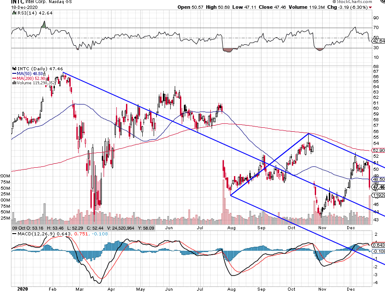The image size is (385, 292).
Task: Click the black line marker before MACD(12,26,9)
Action: coord(14,234)
